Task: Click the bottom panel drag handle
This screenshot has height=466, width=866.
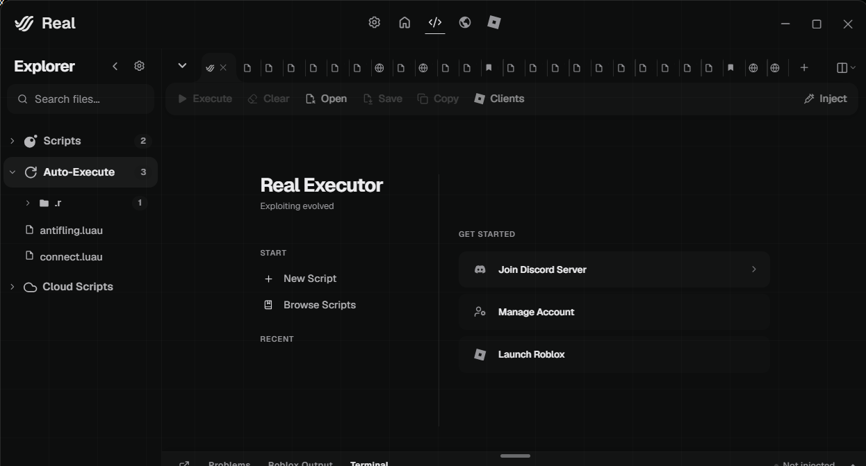Action: pos(515,456)
